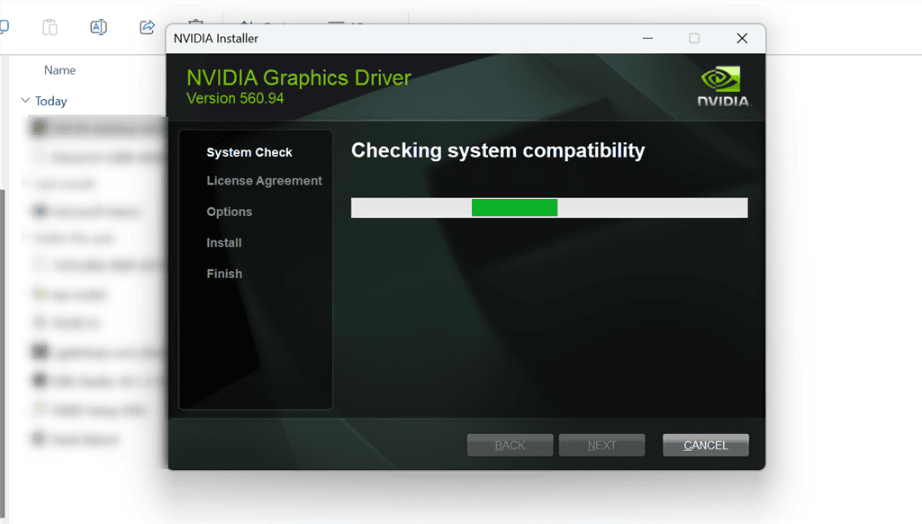Select the System Check step
Image resolution: width=922 pixels, height=524 pixels.
pos(249,152)
